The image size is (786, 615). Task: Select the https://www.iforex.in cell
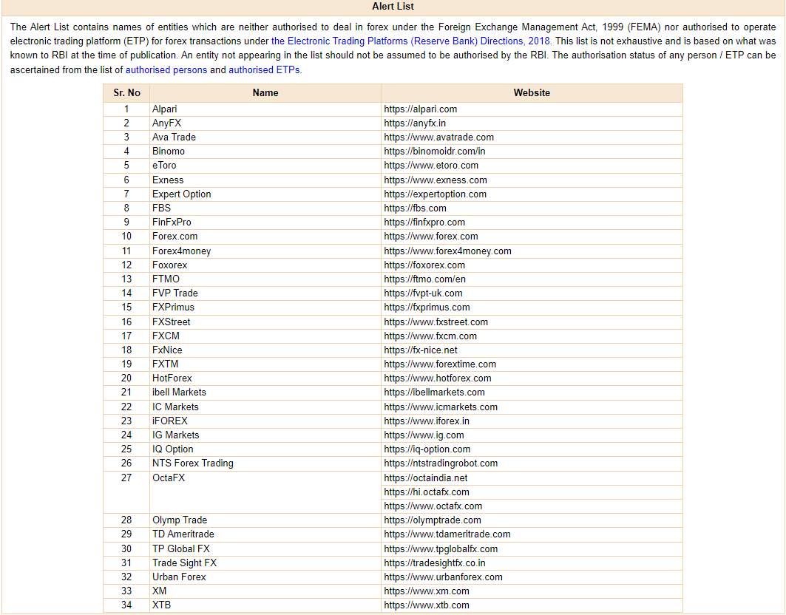532,421
